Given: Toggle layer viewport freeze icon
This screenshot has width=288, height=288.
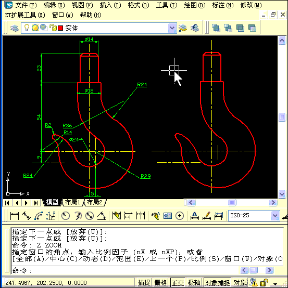Looking at the screenshot, I should [x=44, y=28].
